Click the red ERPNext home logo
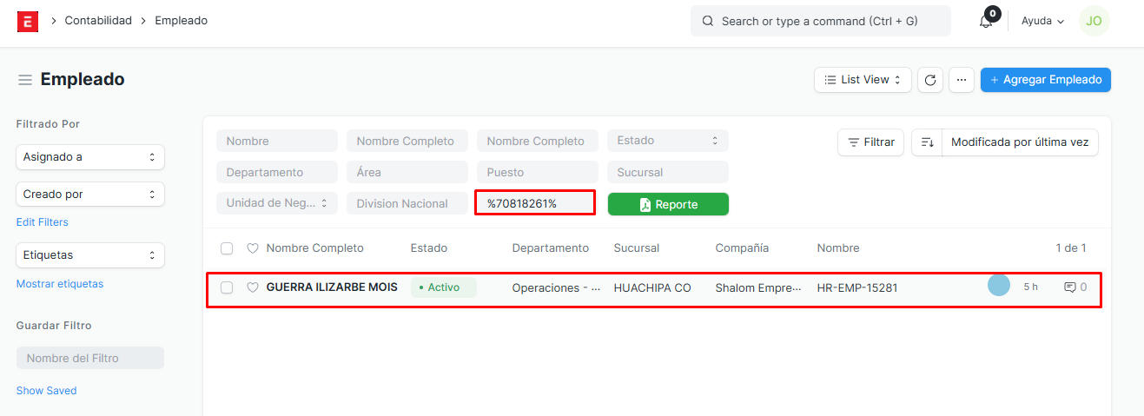1144x416 pixels. click(x=28, y=21)
